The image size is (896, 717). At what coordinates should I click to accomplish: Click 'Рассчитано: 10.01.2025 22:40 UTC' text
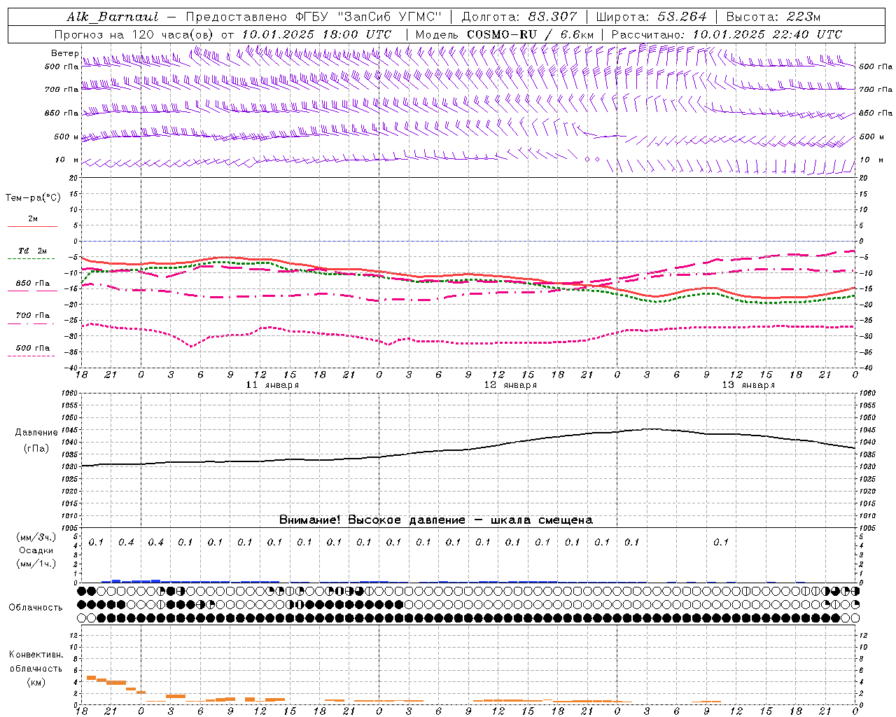pos(727,34)
